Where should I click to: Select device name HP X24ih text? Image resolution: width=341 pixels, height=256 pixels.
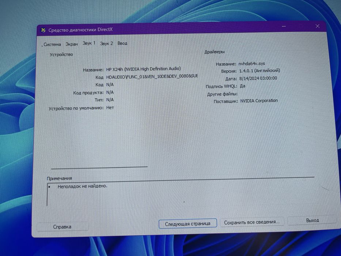pos(144,69)
